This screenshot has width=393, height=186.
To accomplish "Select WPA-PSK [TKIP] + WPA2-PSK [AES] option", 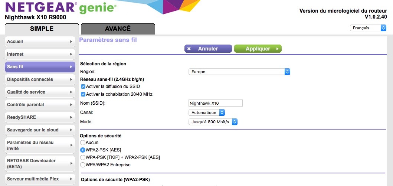I will pyautogui.click(x=82, y=157).
